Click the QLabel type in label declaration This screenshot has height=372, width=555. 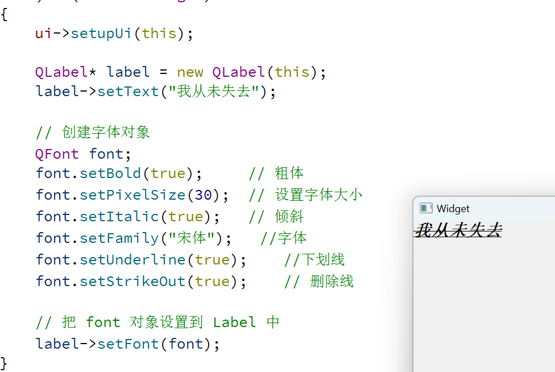click(x=61, y=72)
